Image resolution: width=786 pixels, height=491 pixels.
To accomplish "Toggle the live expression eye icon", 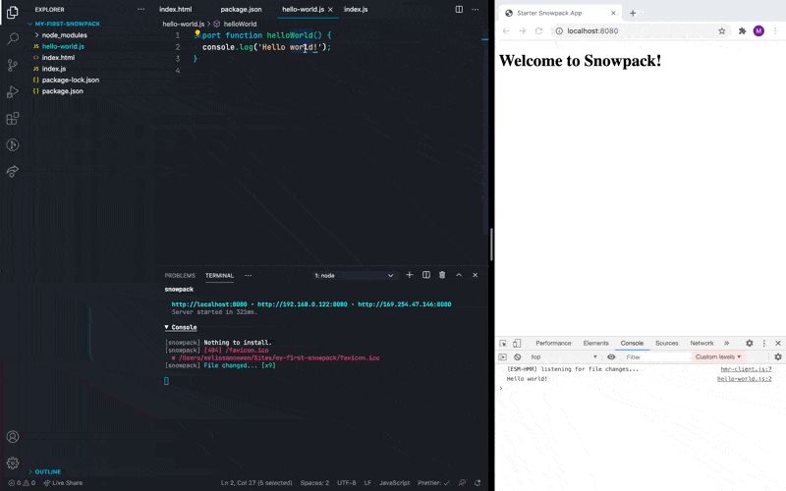I will pos(611,356).
